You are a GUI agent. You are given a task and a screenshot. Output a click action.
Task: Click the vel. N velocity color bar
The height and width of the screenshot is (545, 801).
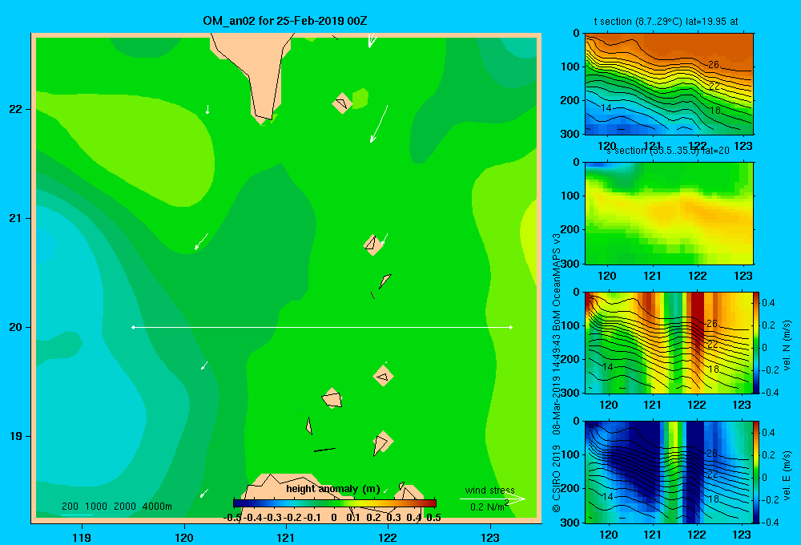coord(757,342)
